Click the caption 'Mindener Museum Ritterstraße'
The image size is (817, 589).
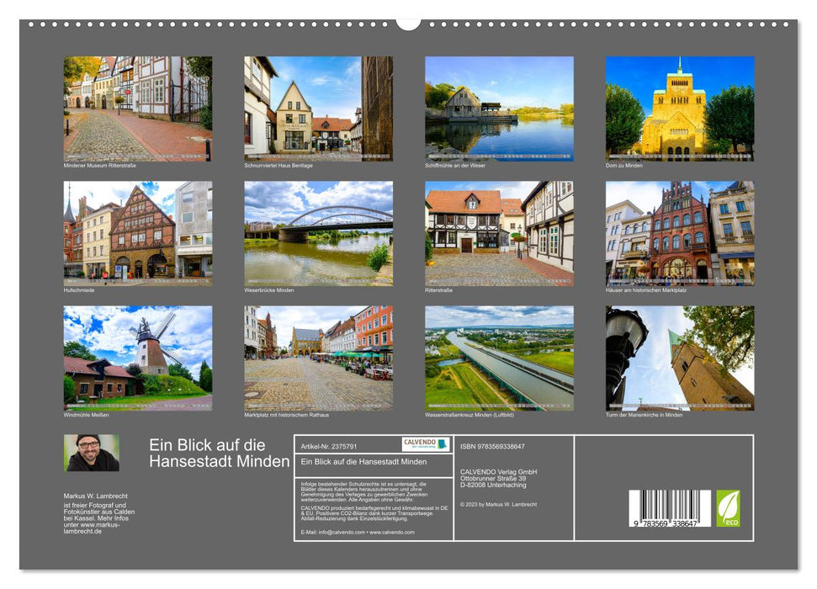[x=99, y=166]
